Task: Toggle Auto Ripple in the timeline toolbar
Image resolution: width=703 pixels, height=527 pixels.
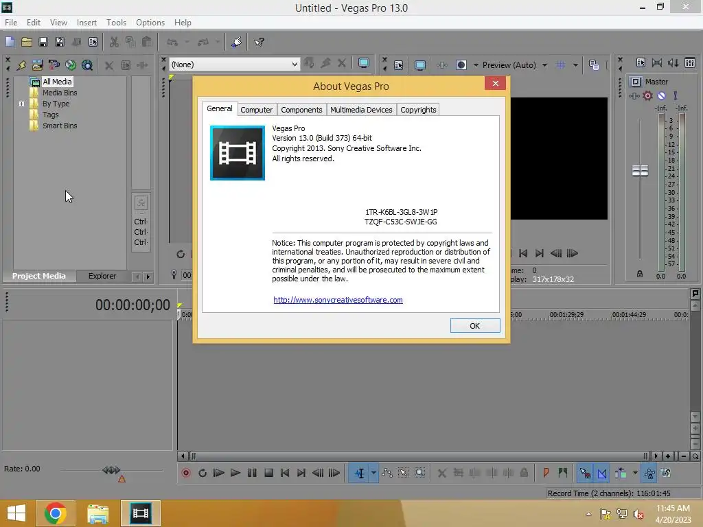Action: (x=621, y=473)
